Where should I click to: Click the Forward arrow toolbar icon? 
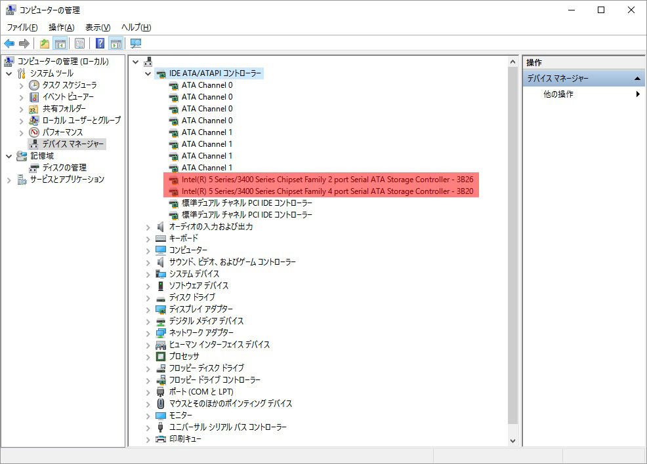24,43
